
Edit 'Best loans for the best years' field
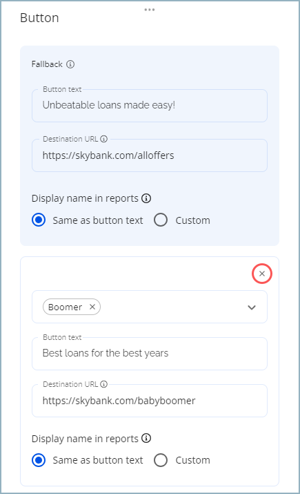[150, 354]
